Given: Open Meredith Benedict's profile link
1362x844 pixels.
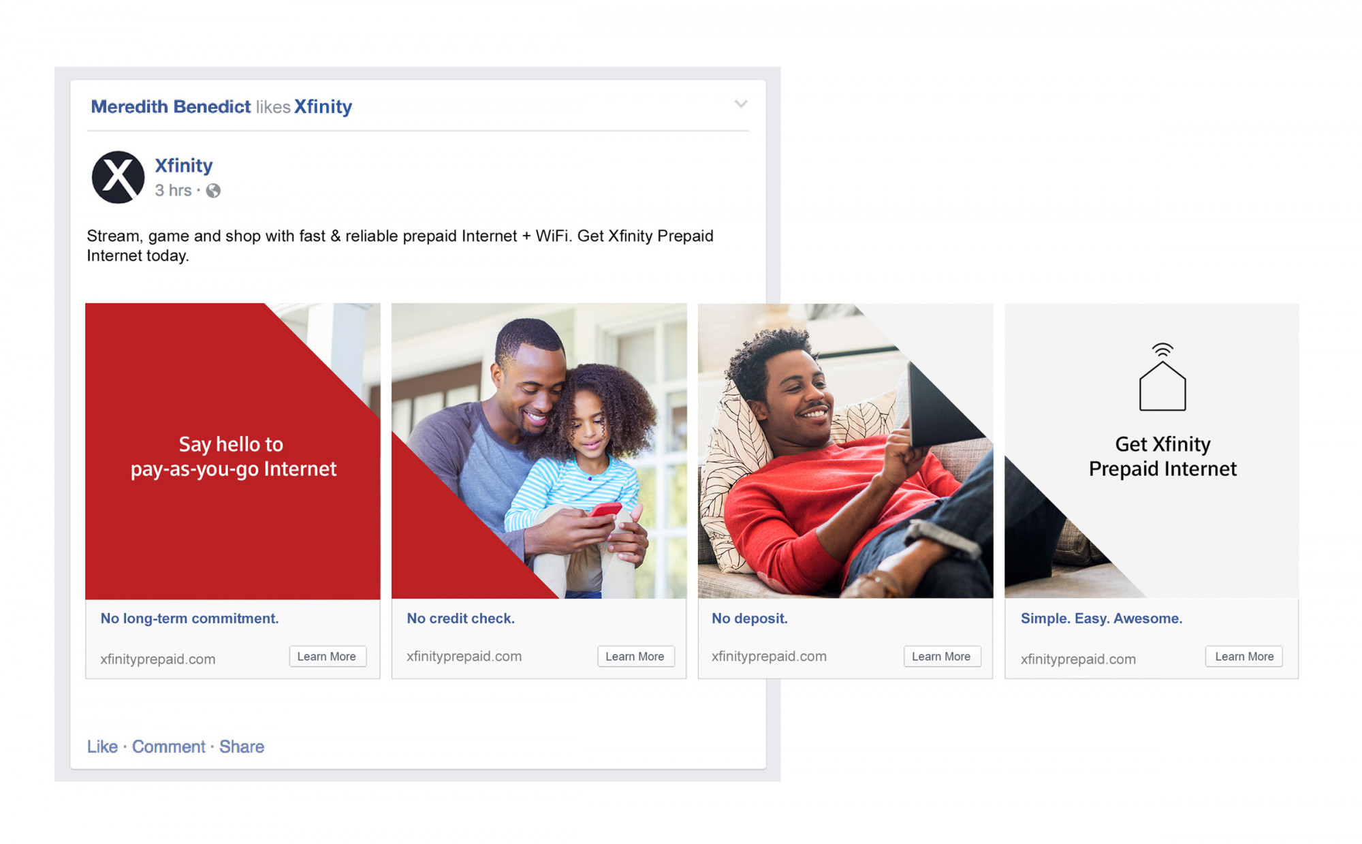Looking at the screenshot, I should [171, 107].
